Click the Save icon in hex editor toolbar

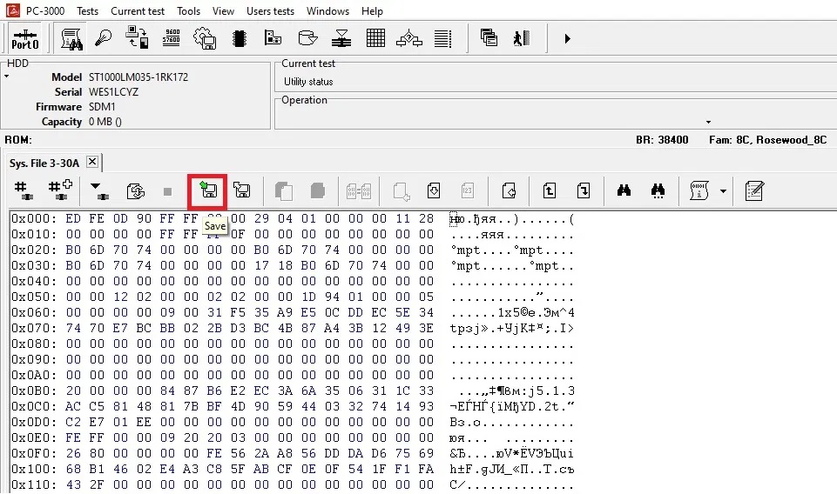point(209,190)
